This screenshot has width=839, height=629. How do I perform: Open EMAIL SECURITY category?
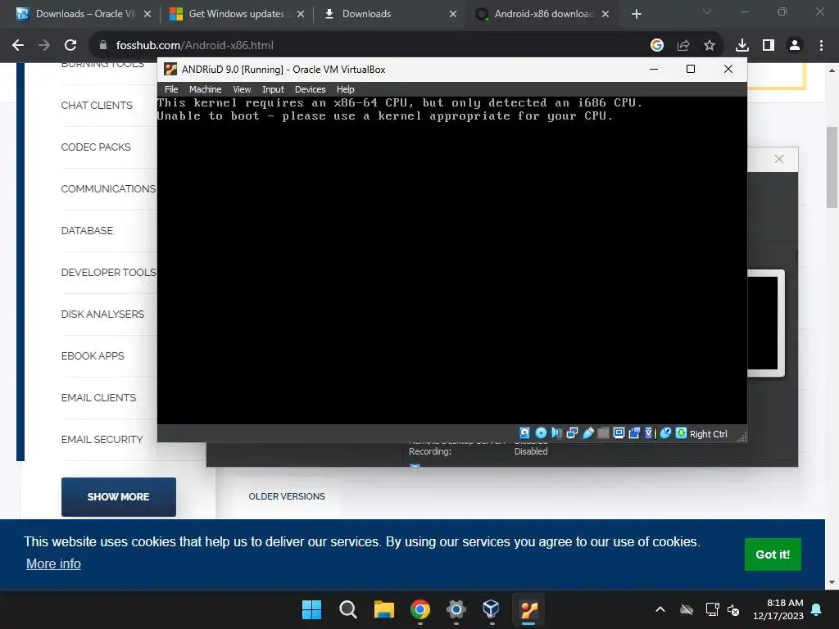click(102, 439)
